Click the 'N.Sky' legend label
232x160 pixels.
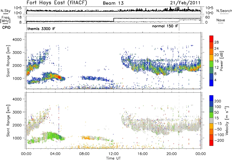coord(6,11)
